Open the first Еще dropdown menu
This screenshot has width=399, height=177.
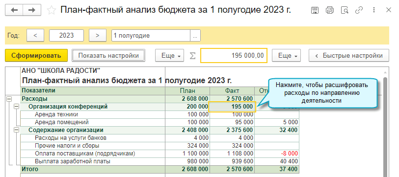170,56
